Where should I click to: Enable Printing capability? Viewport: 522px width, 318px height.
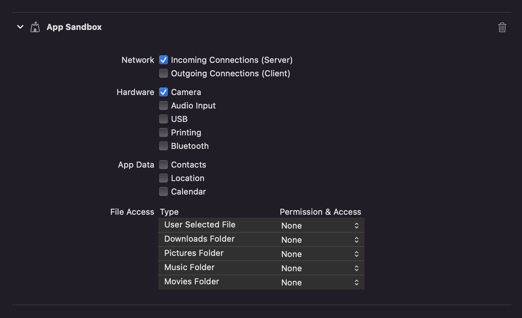163,132
